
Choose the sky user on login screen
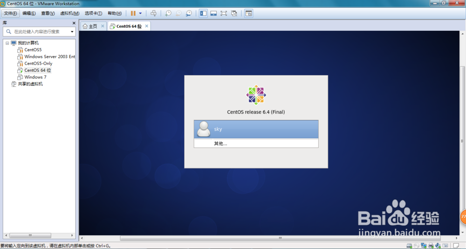click(256, 129)
